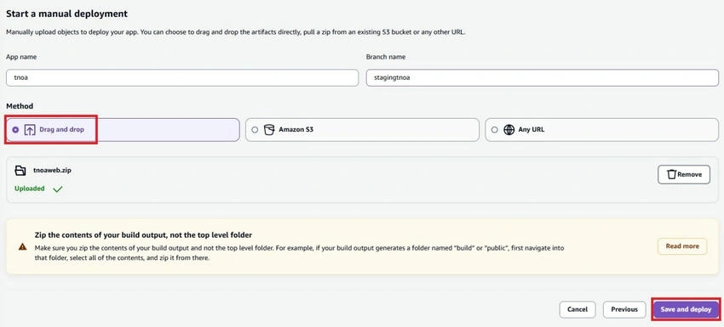
Task: Click the tnoaweb.zip file name
Action: pos(52,170)
